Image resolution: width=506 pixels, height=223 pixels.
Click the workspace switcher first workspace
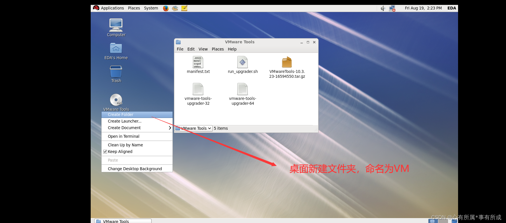433,221
